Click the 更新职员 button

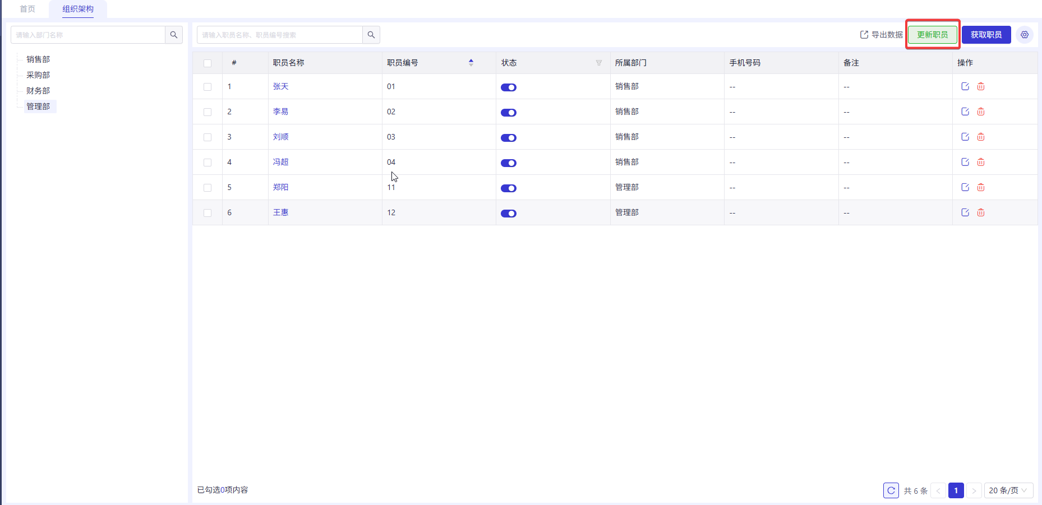(933, 35)
